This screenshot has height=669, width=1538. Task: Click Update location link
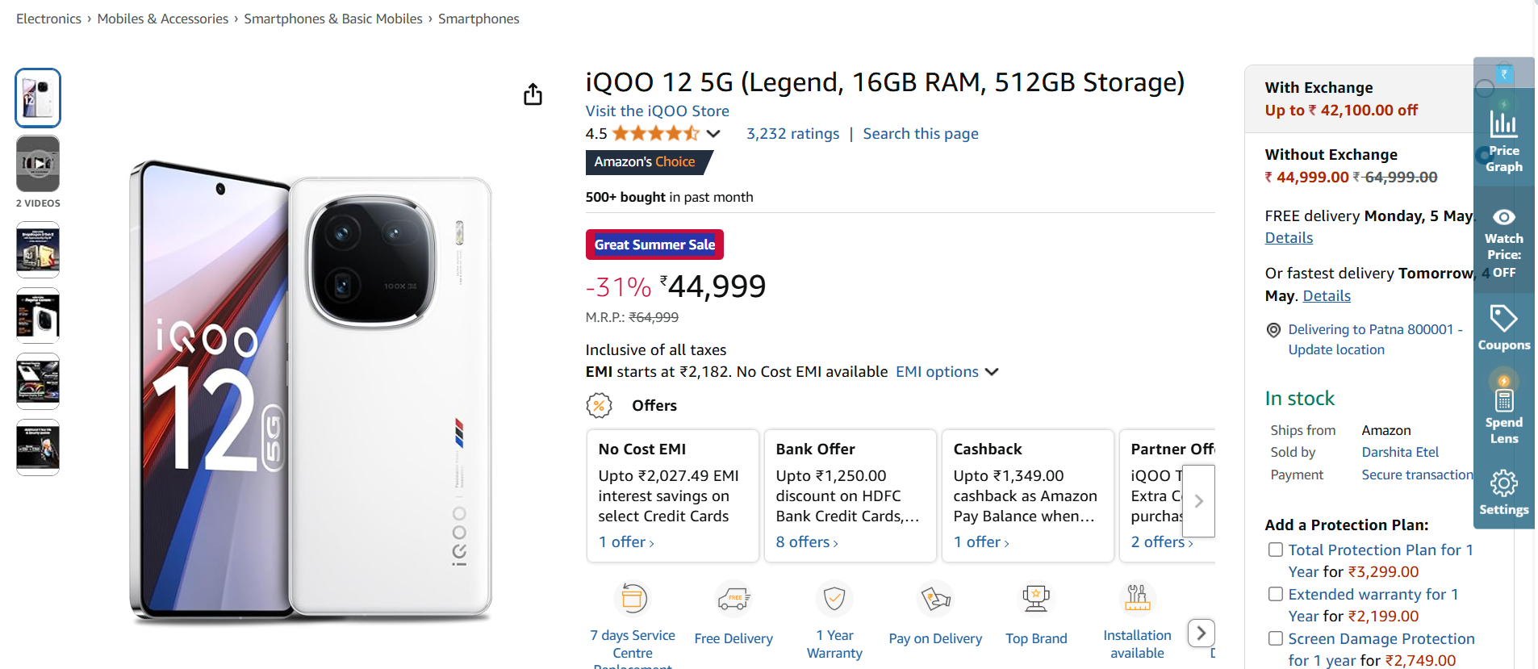pyautogui.click(x=1335, y=349)
